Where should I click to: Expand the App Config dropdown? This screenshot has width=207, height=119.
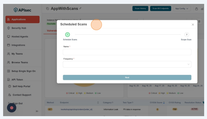(182, 9)
